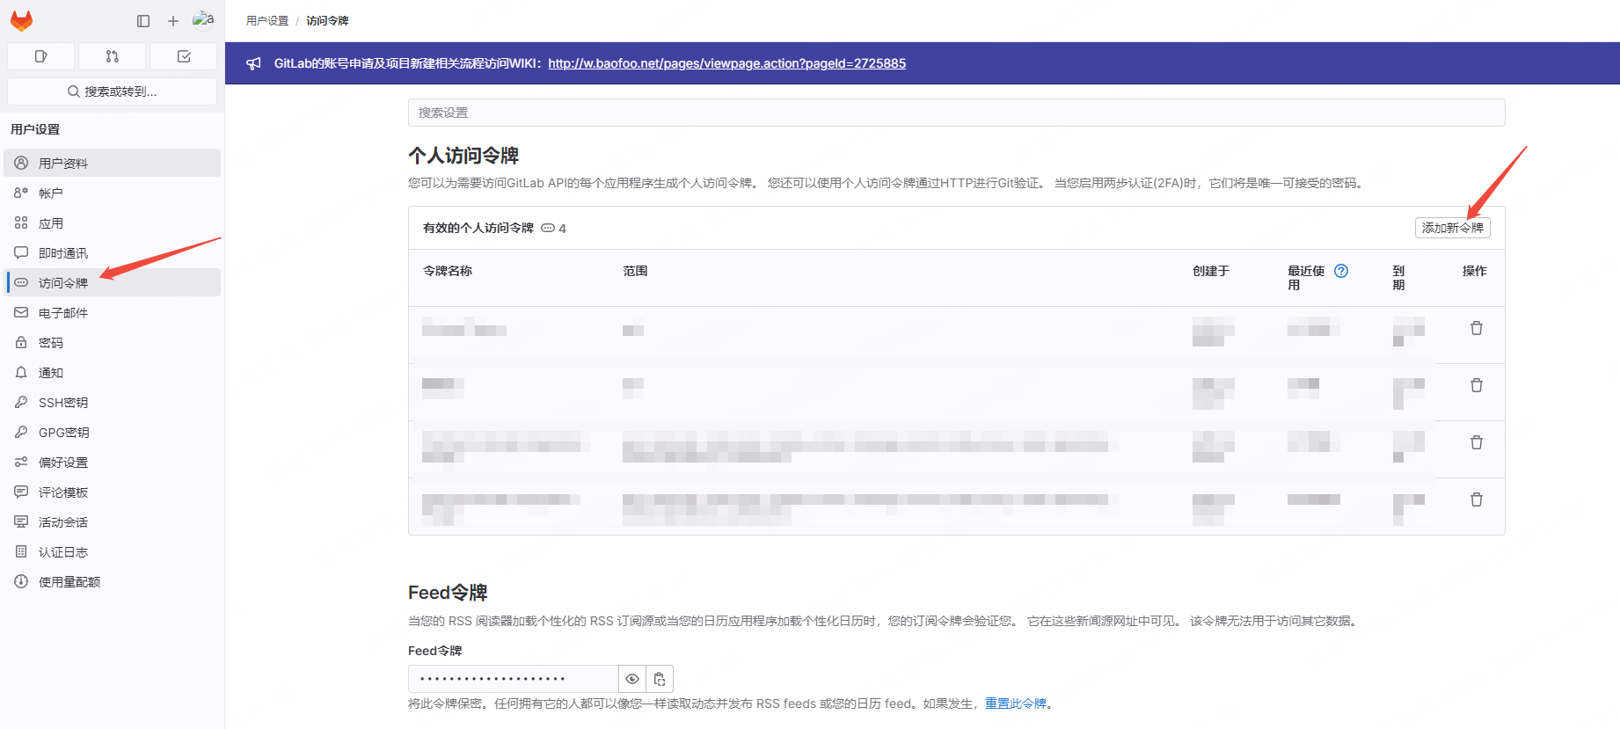This screenshot has height=729, width=1620.
Task: Click the plus create-new icon
Action: click(173, 20)
